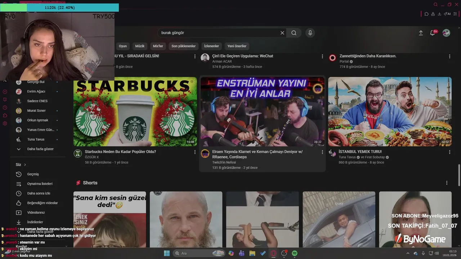Open options menu for Starbucks video
461x259 pixels.
click(195, 152)
